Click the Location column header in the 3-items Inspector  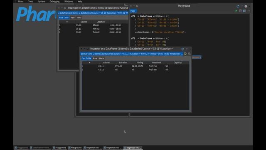101,22
